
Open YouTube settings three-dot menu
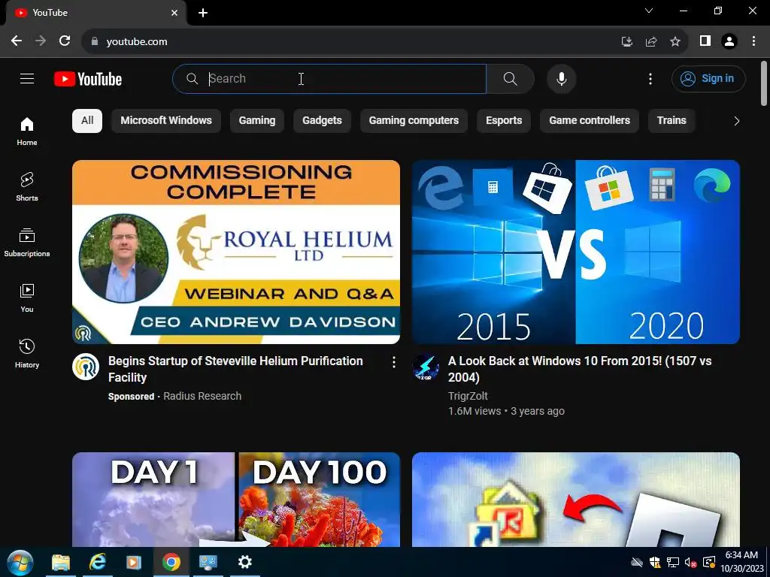[650, 78]
